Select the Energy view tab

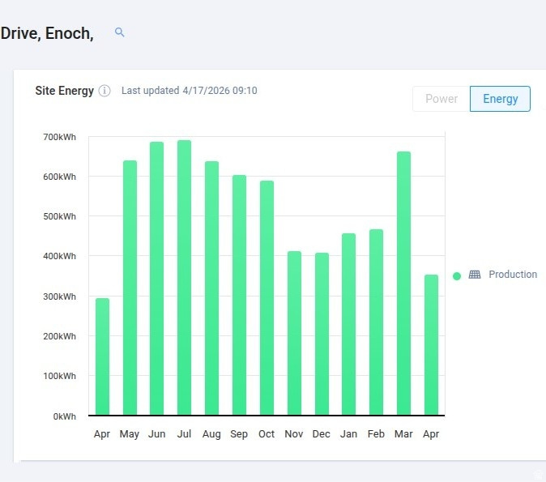point(500,99)
